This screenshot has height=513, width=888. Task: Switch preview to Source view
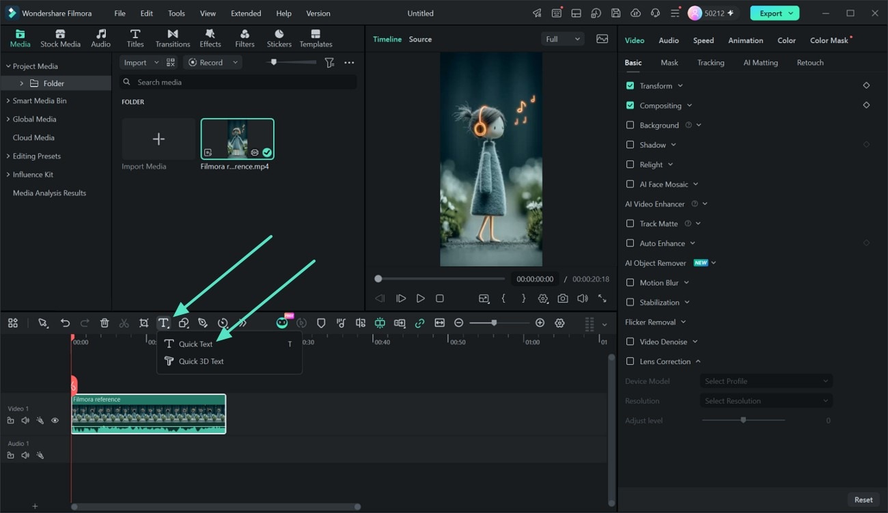coord(420,40)
